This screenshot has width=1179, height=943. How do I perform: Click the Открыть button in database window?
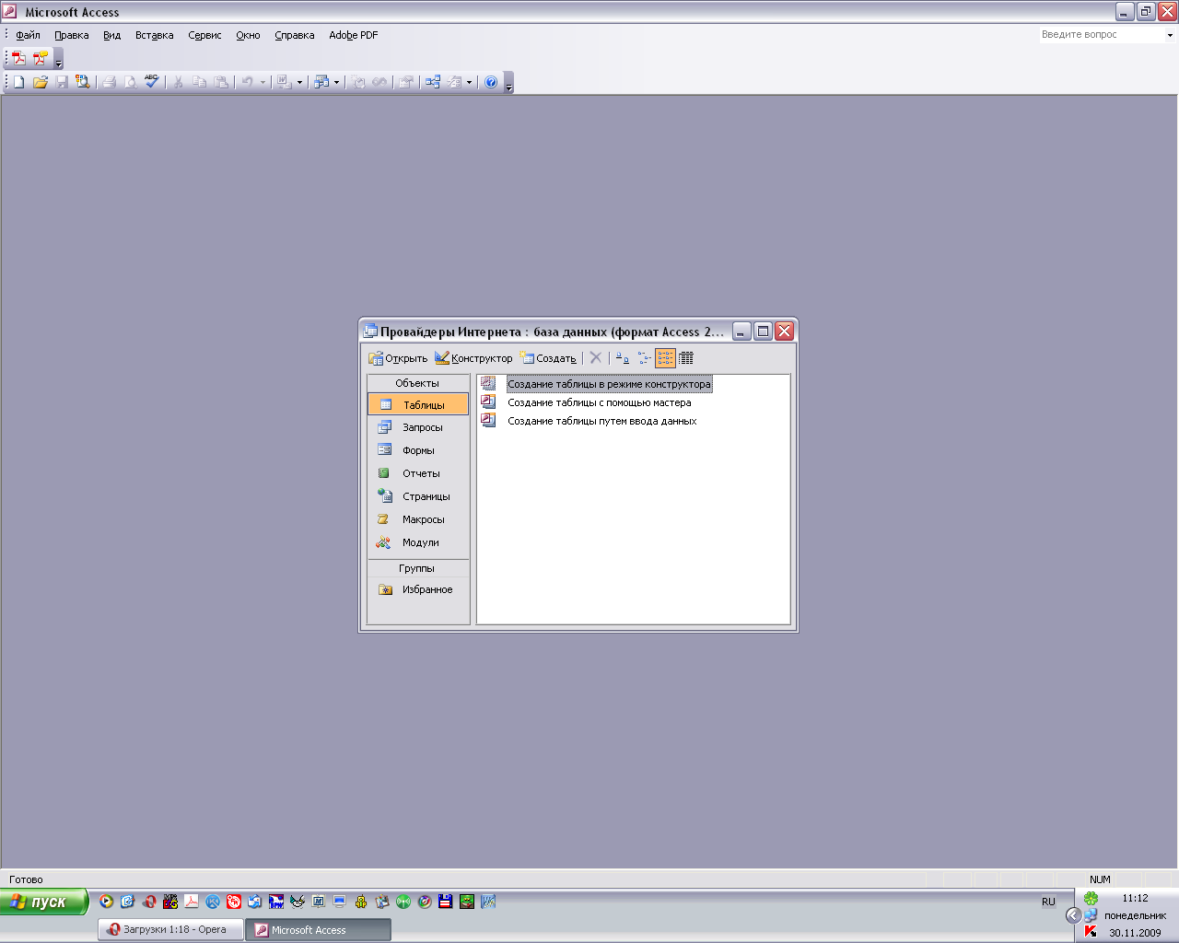tap(398, 358)
